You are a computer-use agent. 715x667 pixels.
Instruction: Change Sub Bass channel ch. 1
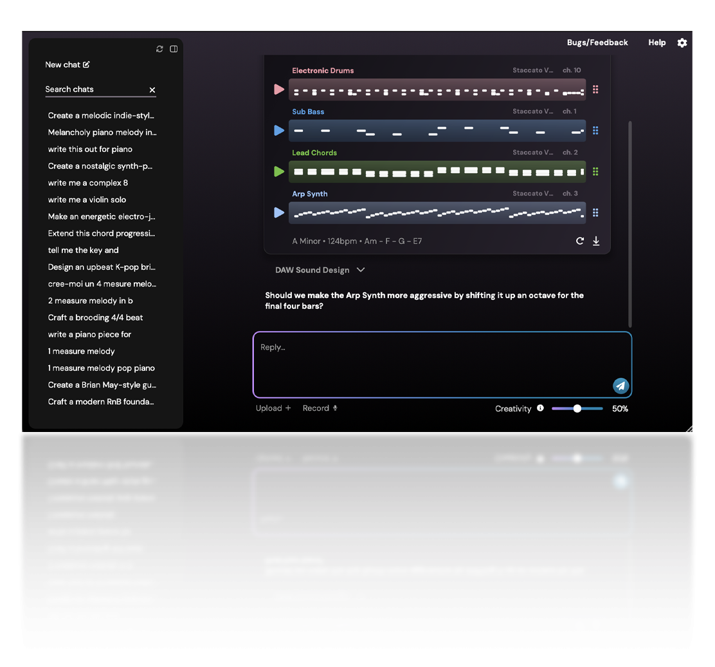click(x=569, y=111)
